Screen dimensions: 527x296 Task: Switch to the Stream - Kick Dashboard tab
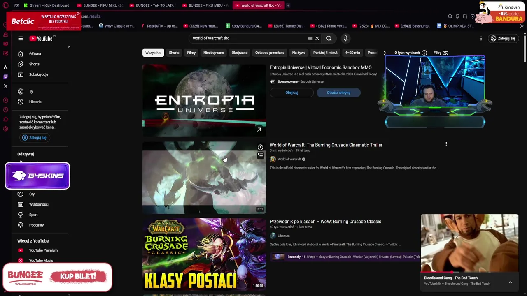pos(47,5)
